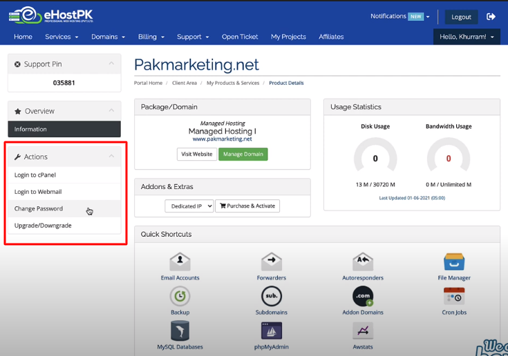Open the Backup shortcut icon
The image size is (508, 356).
coord(180,296)
